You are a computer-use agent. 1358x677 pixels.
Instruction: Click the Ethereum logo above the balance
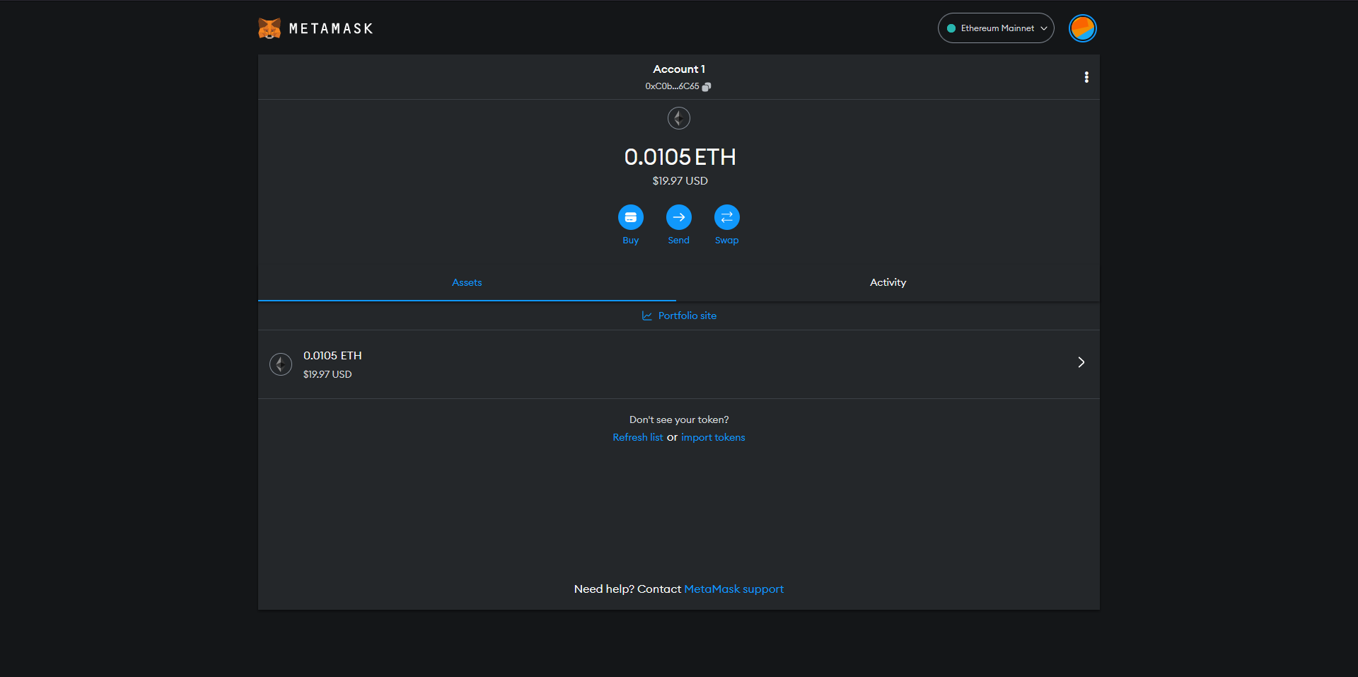678,118
